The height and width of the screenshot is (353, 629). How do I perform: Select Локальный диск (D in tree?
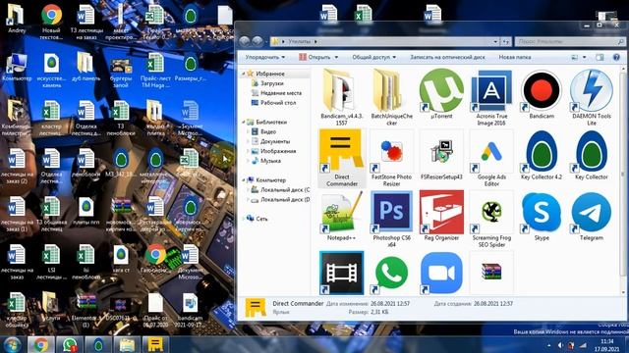[280, 199]
